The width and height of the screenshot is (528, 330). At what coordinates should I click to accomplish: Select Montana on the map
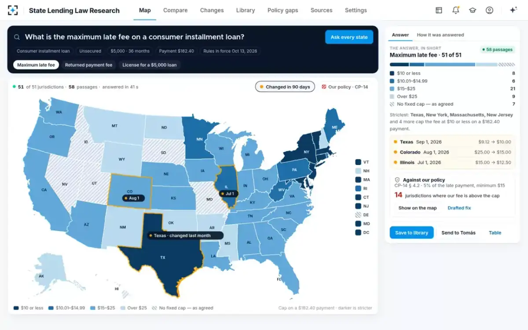click(x=114, y=125)
